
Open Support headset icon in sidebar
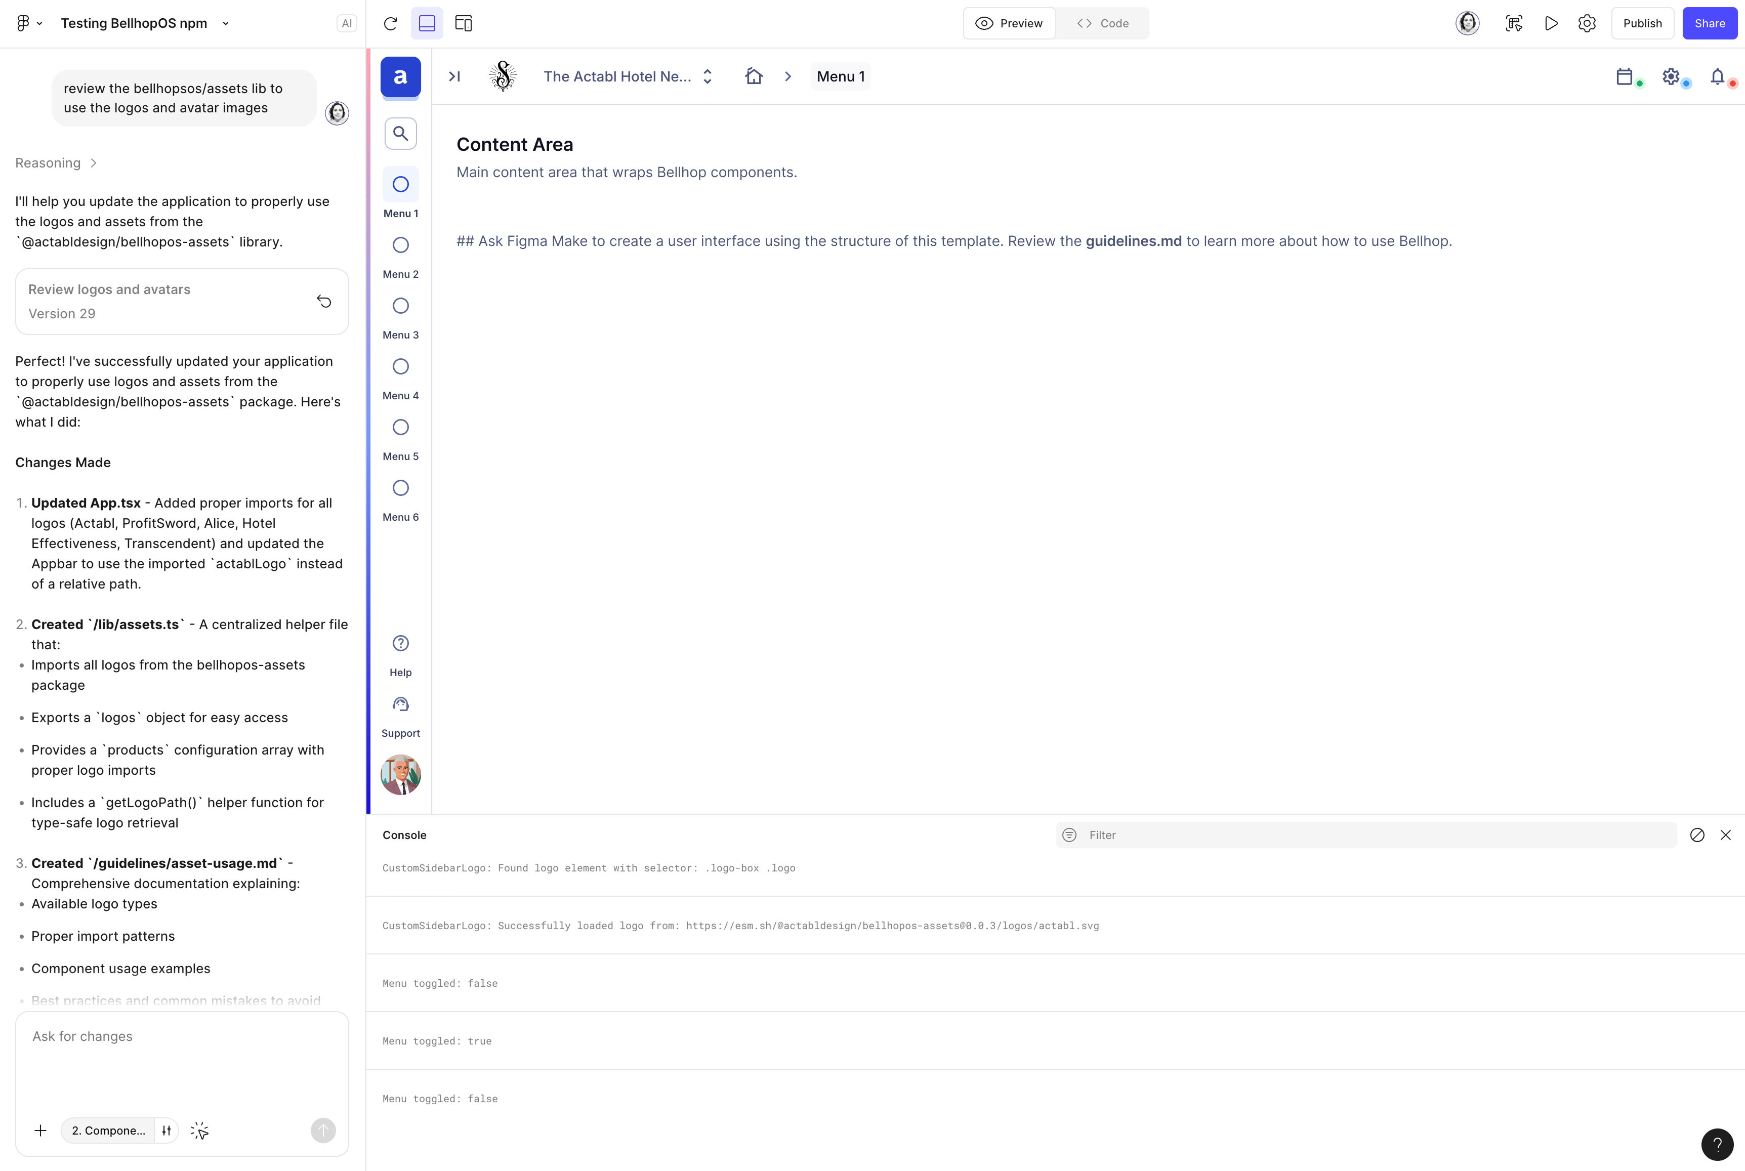click(x=401, y=705)
